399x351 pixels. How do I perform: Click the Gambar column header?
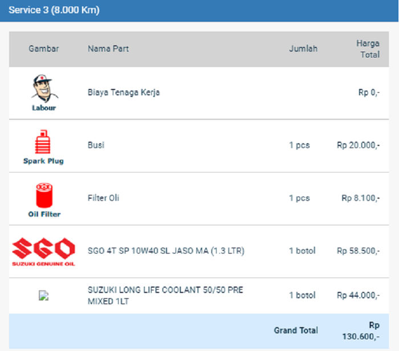43,49
